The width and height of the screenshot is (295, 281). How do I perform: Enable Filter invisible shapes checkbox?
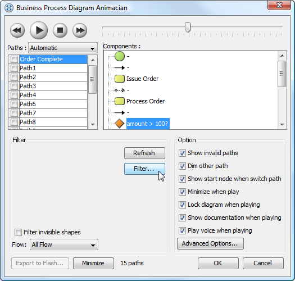(18, 232)
